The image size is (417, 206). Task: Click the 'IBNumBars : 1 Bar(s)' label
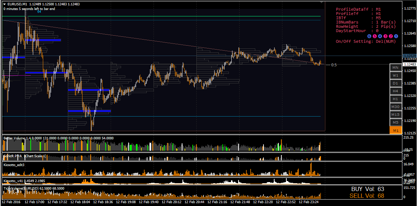click(x=366, y=22)
